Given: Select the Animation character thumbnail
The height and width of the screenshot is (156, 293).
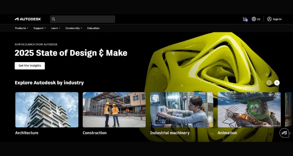Looking at the screenshot, I should 249,110.
